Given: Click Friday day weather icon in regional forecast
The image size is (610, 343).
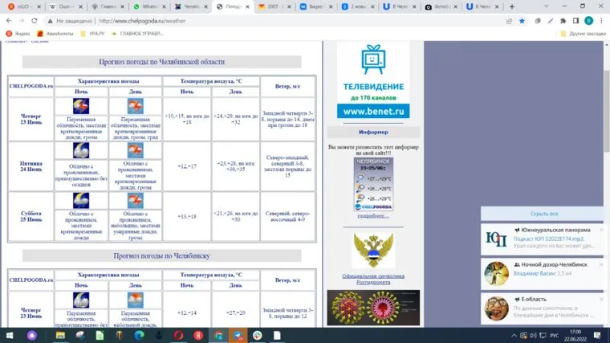Looking at the screenshot, I should (x=135, y=150).
